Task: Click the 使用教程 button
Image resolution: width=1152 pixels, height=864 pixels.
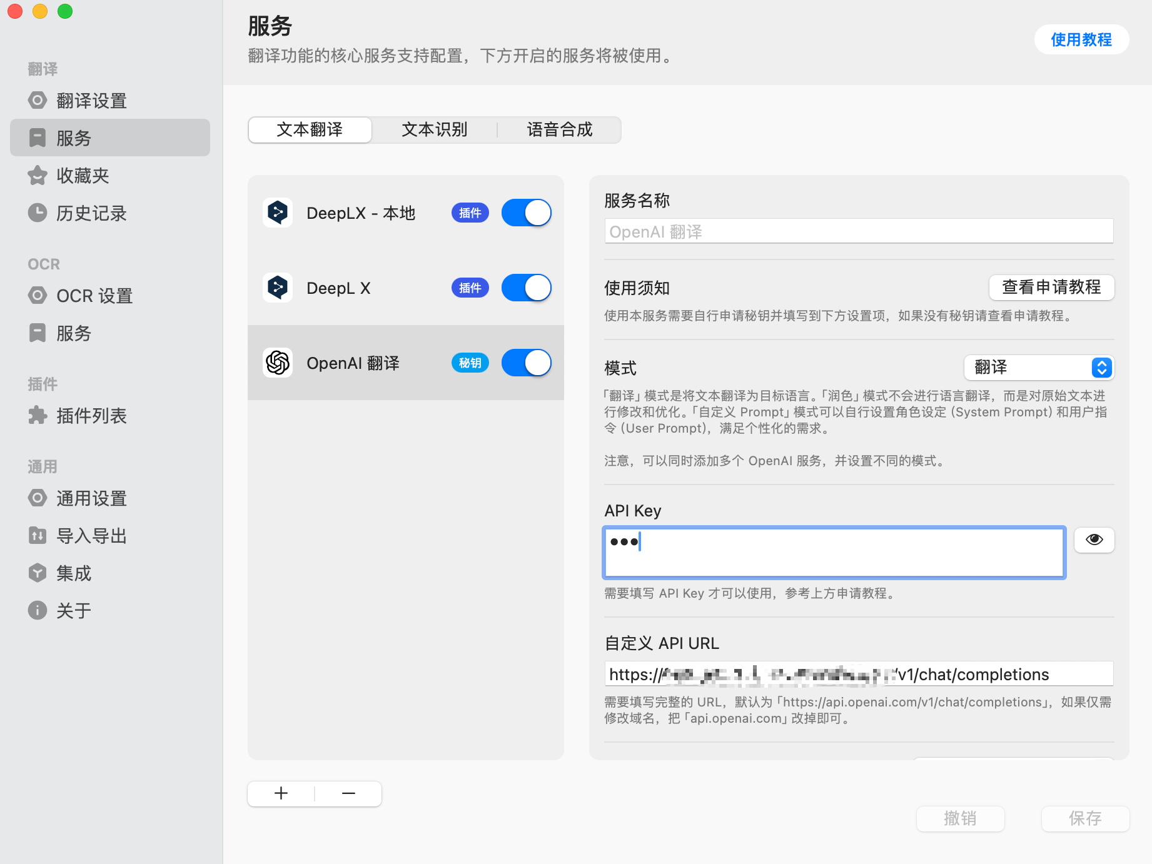Action: [1081, 39]
